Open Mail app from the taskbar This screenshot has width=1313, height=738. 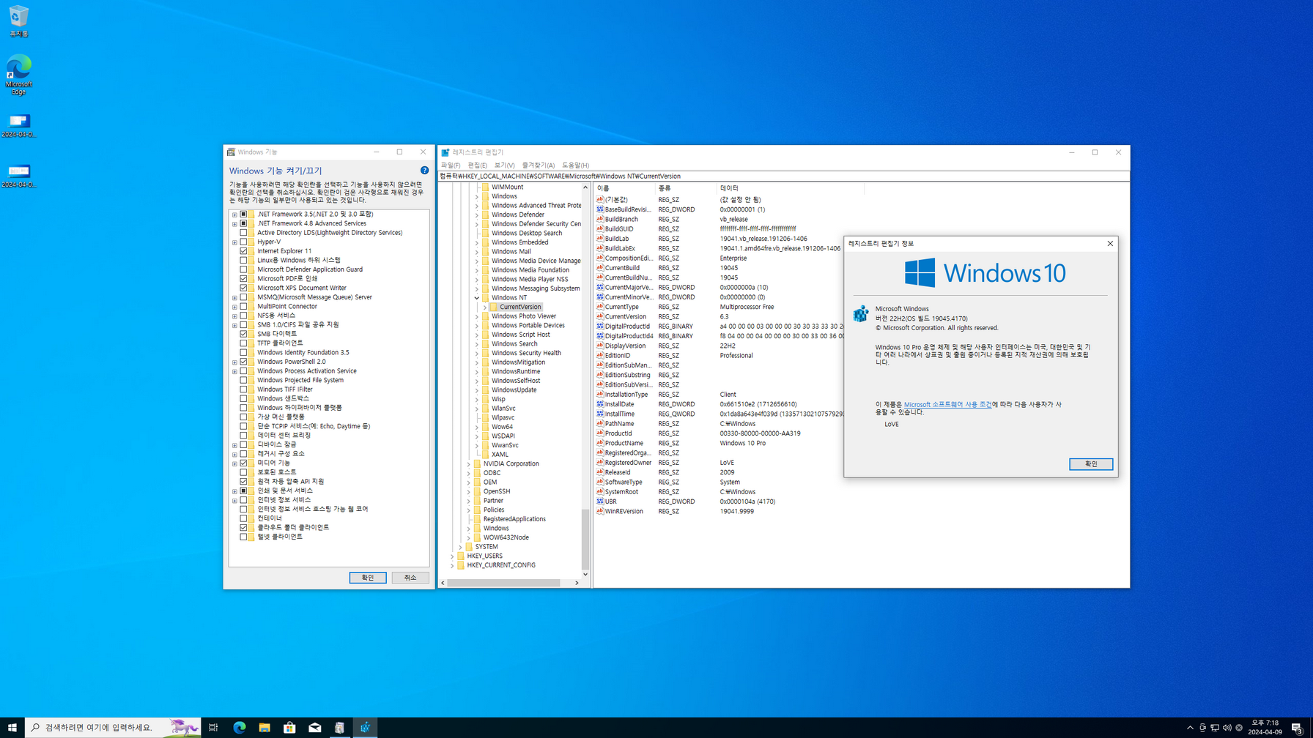tap(314, 727)
